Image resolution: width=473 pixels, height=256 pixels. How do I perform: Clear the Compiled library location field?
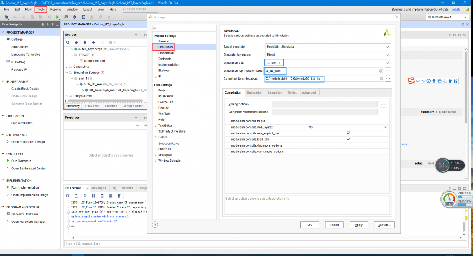pos(381,78)
